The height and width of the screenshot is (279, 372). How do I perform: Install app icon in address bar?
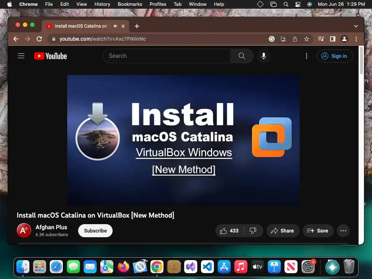tap(283, 39)
